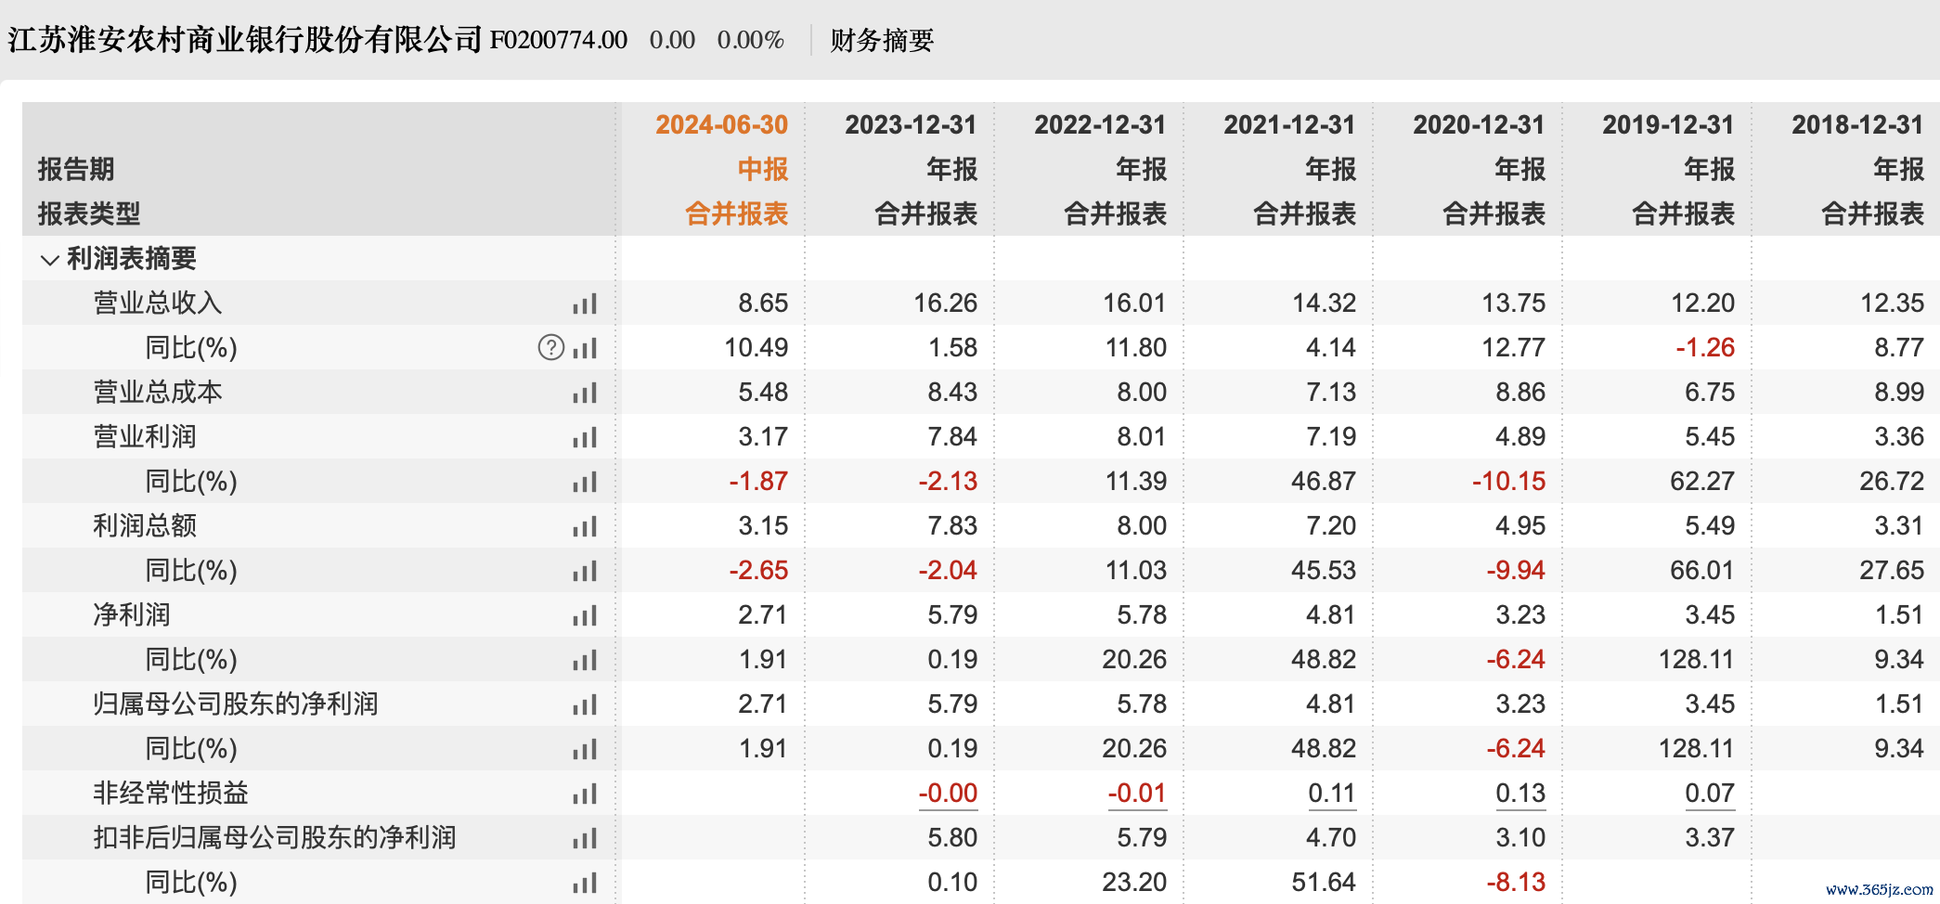
Task: Show chart icon for 归属母公司股东的净利润 row
Action: pos(585,704)
